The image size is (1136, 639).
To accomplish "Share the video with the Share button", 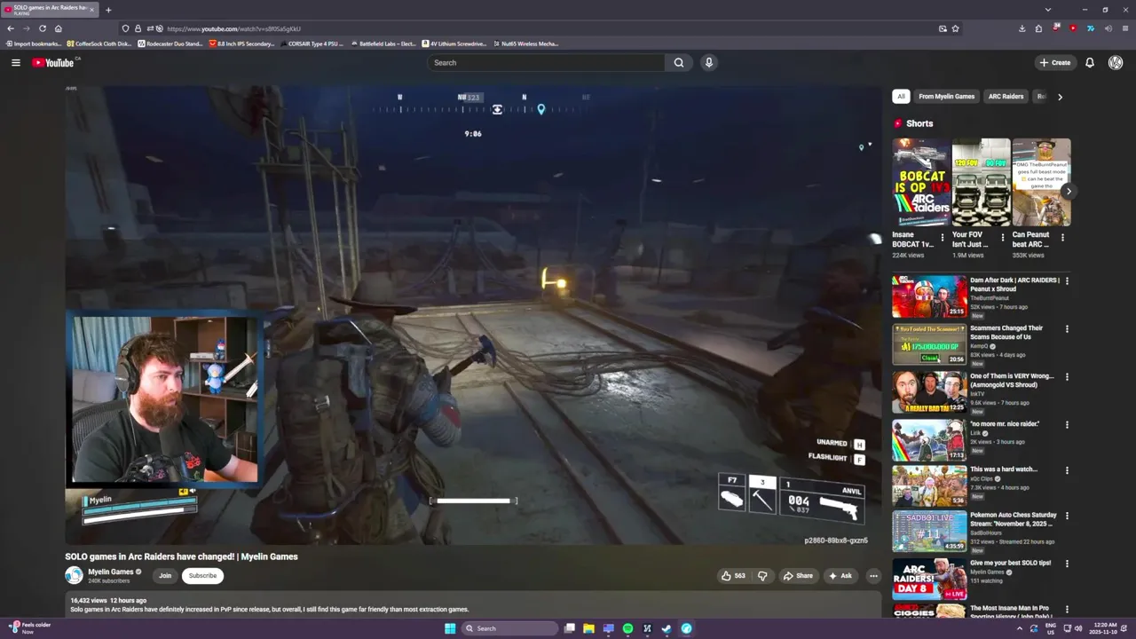I will coord(798,575).
